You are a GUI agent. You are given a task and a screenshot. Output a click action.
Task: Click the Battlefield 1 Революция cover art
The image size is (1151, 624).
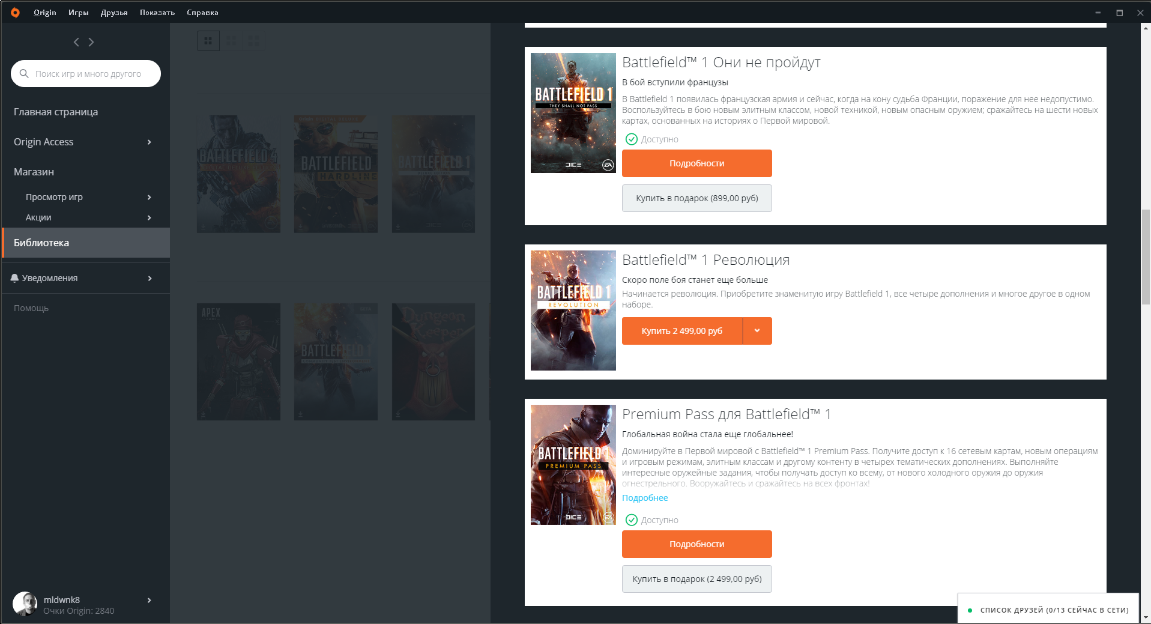click(573, 310)
